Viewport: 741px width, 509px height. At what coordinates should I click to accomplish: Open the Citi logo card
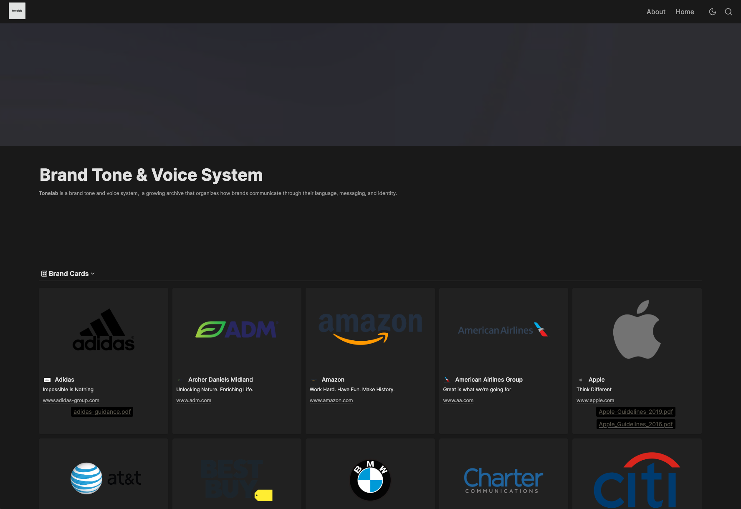(x=637, y=480)
